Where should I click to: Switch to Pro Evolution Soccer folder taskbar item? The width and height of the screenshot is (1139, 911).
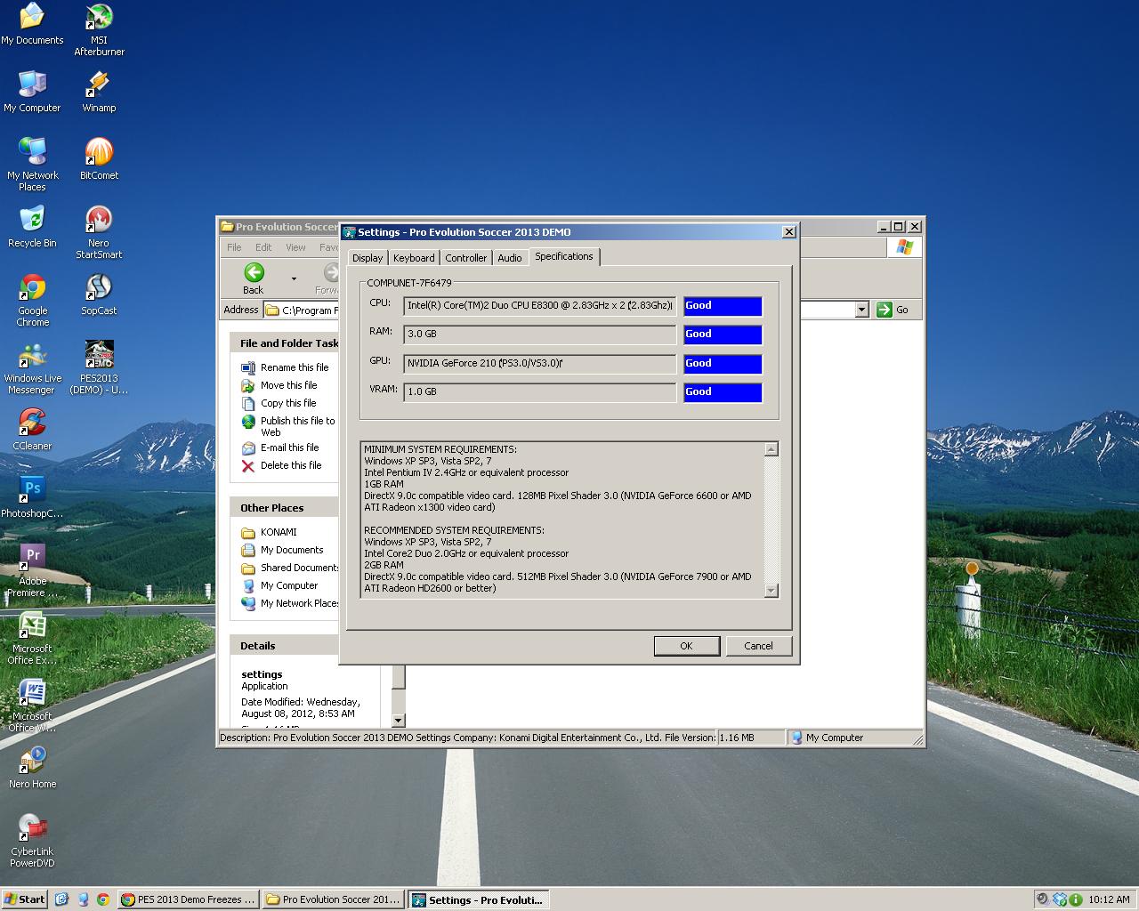click(334, 899)
